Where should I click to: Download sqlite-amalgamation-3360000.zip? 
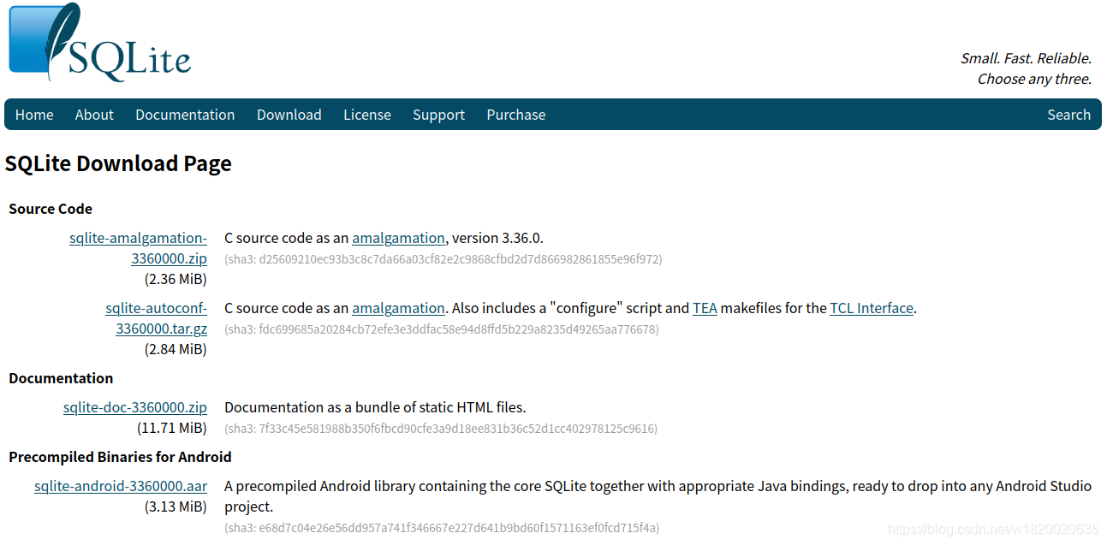tap(139, 248)
